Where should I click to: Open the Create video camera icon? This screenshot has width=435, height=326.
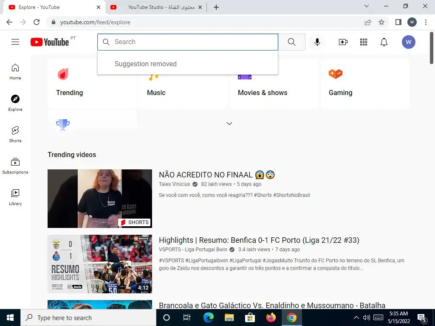(x=343, y=42)
